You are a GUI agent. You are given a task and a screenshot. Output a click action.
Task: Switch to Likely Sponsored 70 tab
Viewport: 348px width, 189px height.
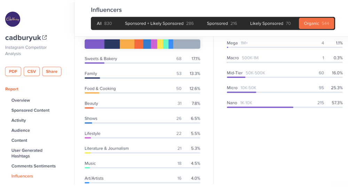(x=270, y=23)
